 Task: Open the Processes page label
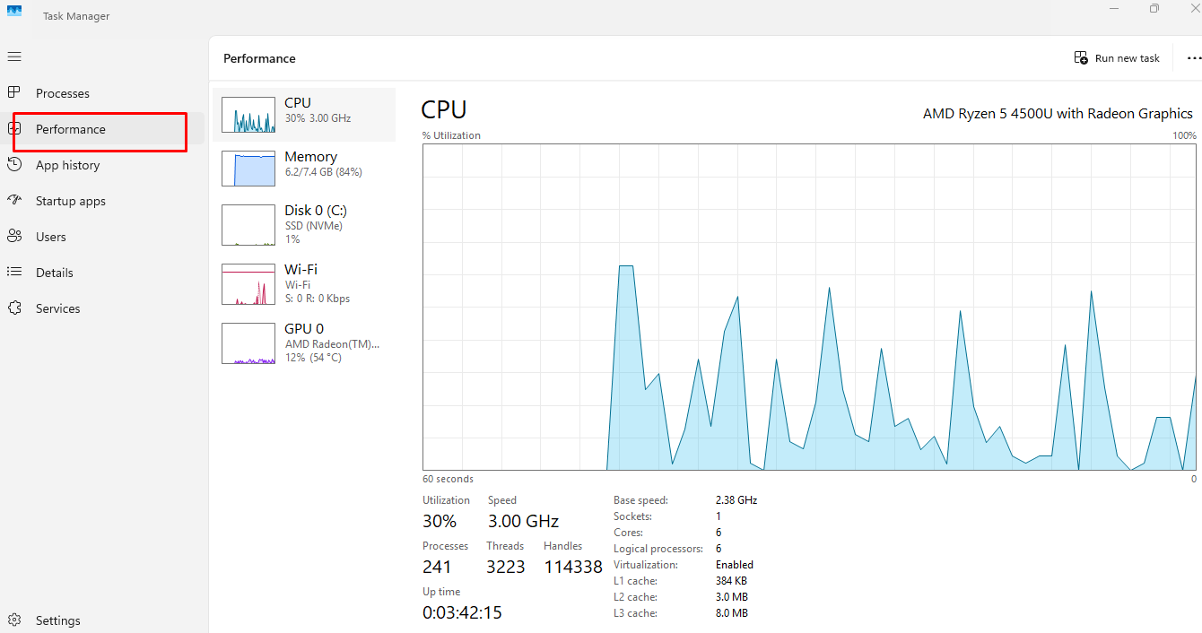(x=63, y=93)
